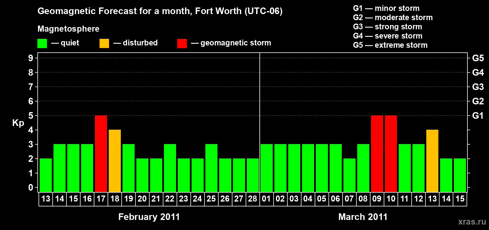489x230 pixels.
Task: Click the orange disturbed legend swatch
Action: coord(104,43)
